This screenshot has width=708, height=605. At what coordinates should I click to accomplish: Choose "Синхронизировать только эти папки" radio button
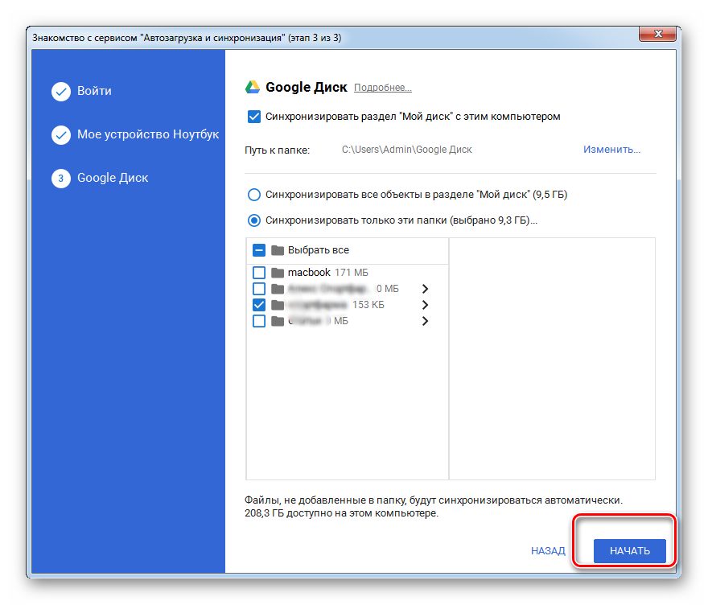(254, 220)
